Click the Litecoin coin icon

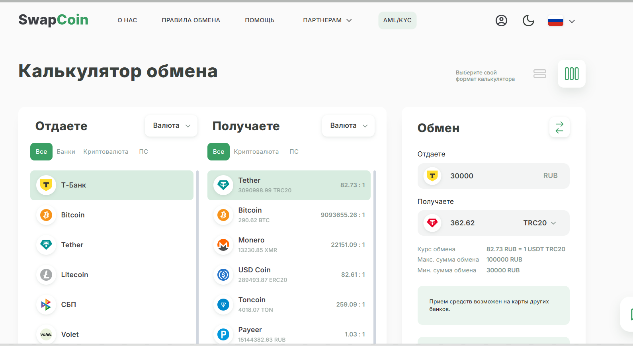point(46,275)
